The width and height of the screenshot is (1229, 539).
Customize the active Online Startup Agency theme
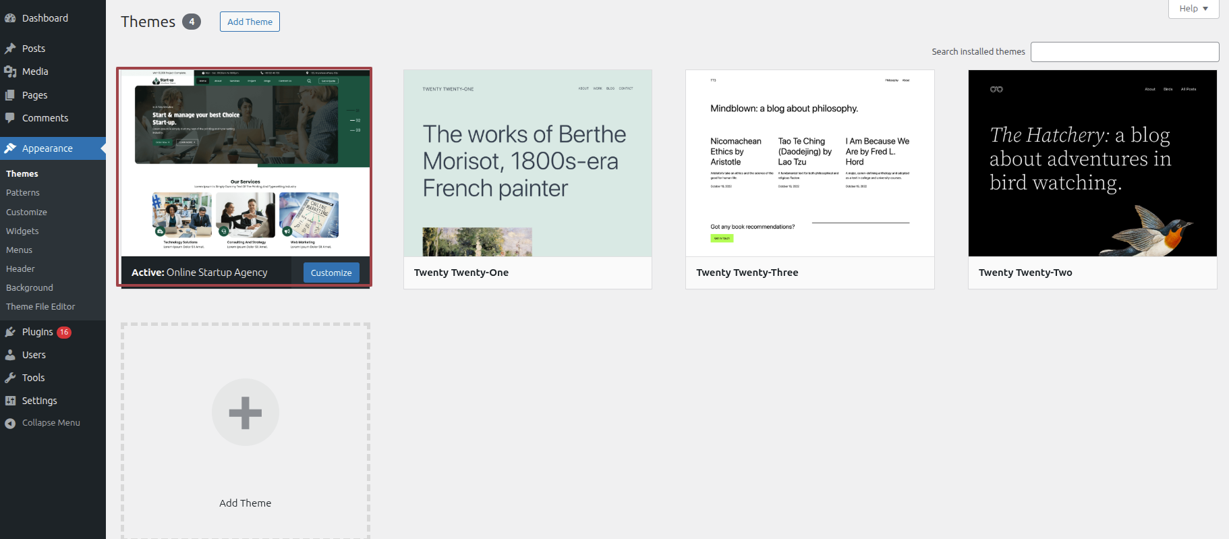tap(331, 273)
